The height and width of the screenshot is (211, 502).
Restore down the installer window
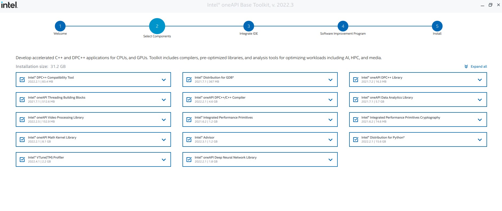pos(490,5)
